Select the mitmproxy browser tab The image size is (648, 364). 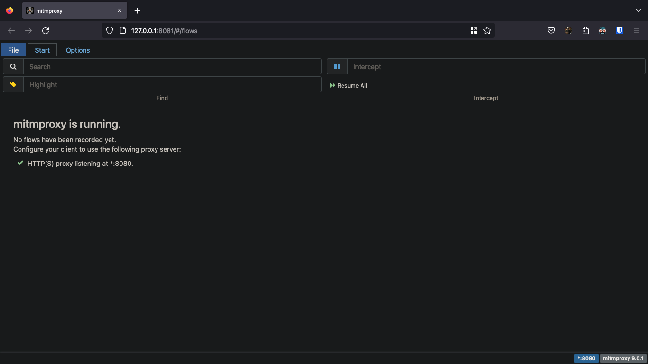(x=74, y=10)
